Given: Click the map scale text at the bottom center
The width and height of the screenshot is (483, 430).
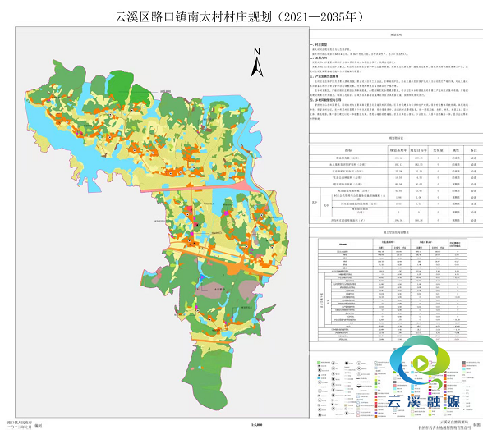Looking at the screenshot, I should click(256, 425).
